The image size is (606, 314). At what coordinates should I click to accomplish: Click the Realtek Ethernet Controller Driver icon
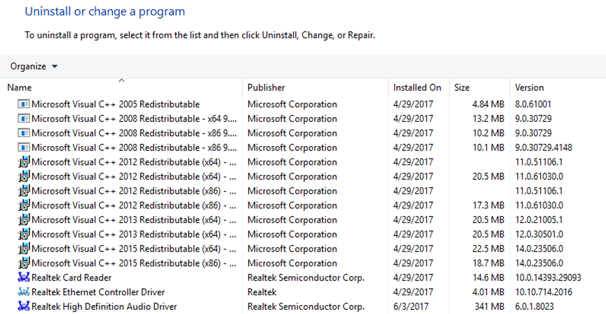tap(23, 292)
